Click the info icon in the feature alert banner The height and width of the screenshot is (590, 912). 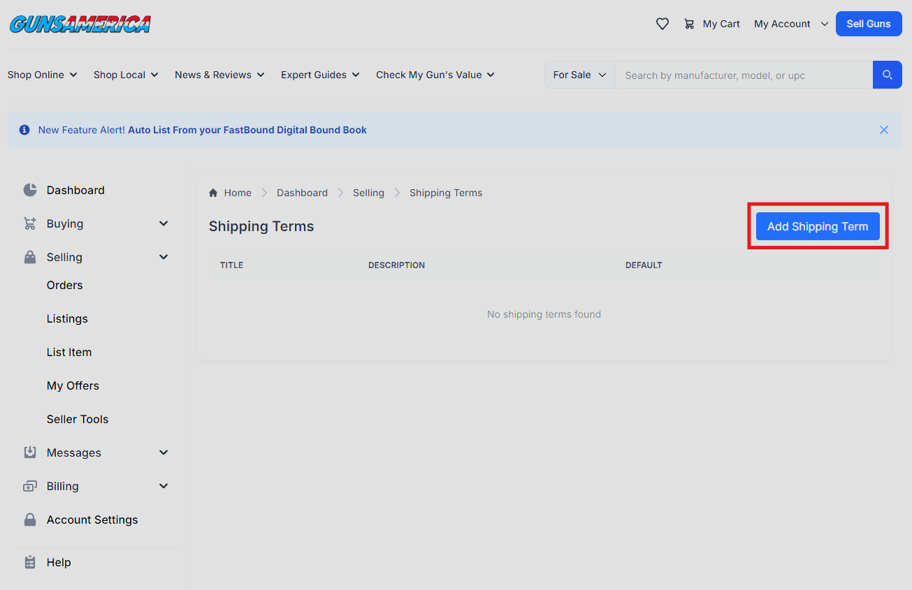pyautogui.click(x=24, y=130)
